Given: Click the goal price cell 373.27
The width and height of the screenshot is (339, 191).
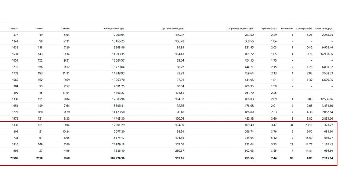Looking at the screenshot, I should pyautogui.click(x=328, y=125).
